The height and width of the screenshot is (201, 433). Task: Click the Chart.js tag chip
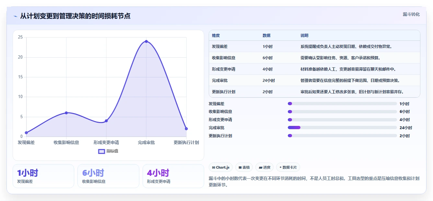pos(221,167)
